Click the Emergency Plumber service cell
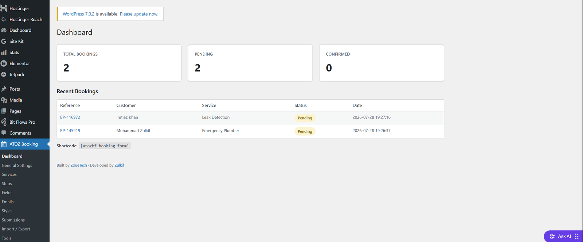The width and height of the screenshot is (583, 242). (220, 131)
